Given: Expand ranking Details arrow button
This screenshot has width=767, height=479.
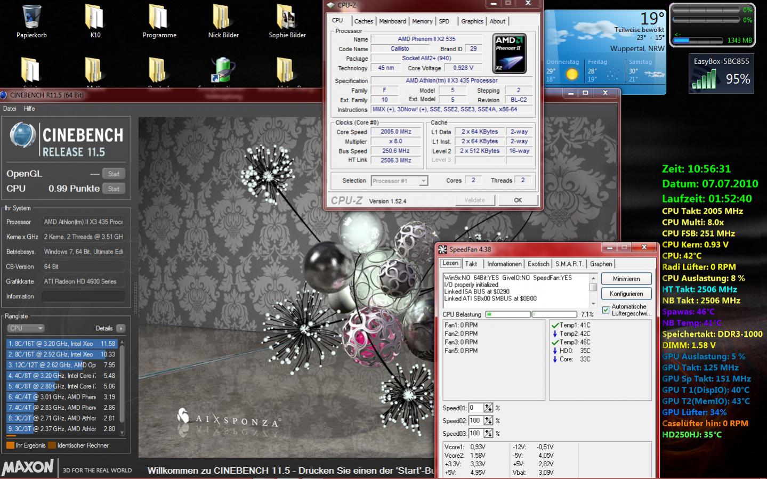Looking at the screenshot, I should coord(120,328).
